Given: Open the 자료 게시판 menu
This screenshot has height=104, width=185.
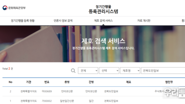Looking at the screenshot, I should tap(144, 21).
